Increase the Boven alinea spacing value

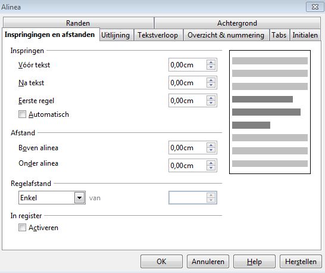(x=211, y=145)
